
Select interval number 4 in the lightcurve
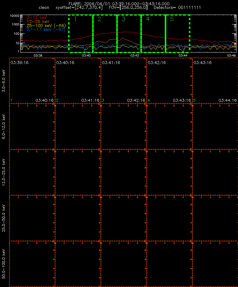(148, 19)
